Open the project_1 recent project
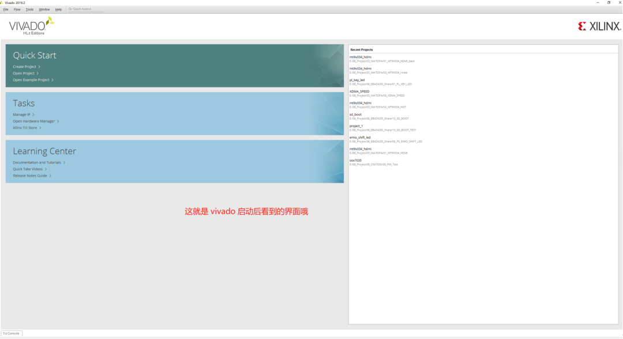Screen dimensions: 623x339 tap(382, 128)
